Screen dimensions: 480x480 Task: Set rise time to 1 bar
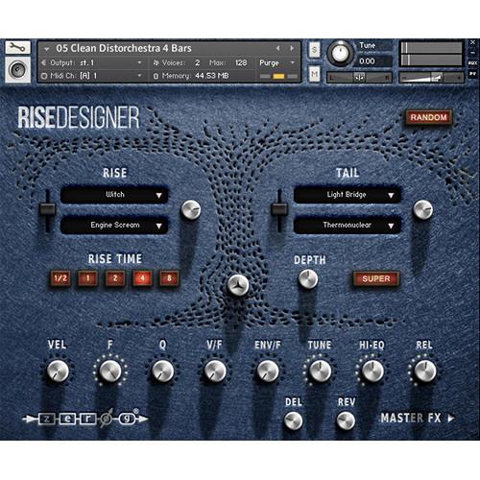coord(87,278)
